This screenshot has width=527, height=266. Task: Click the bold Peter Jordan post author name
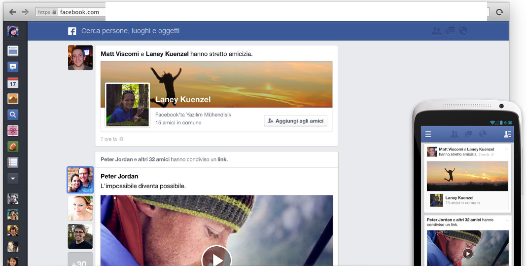[x=119, y=176]
